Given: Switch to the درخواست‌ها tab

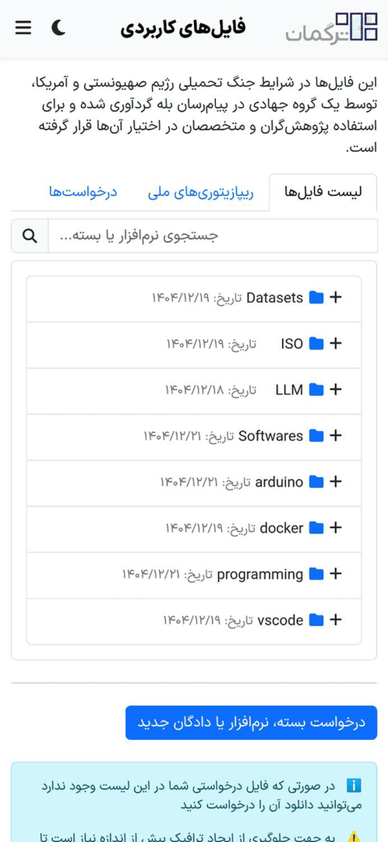Looking at the screenshot, I should pyautogui.click(x=82, y=192).
